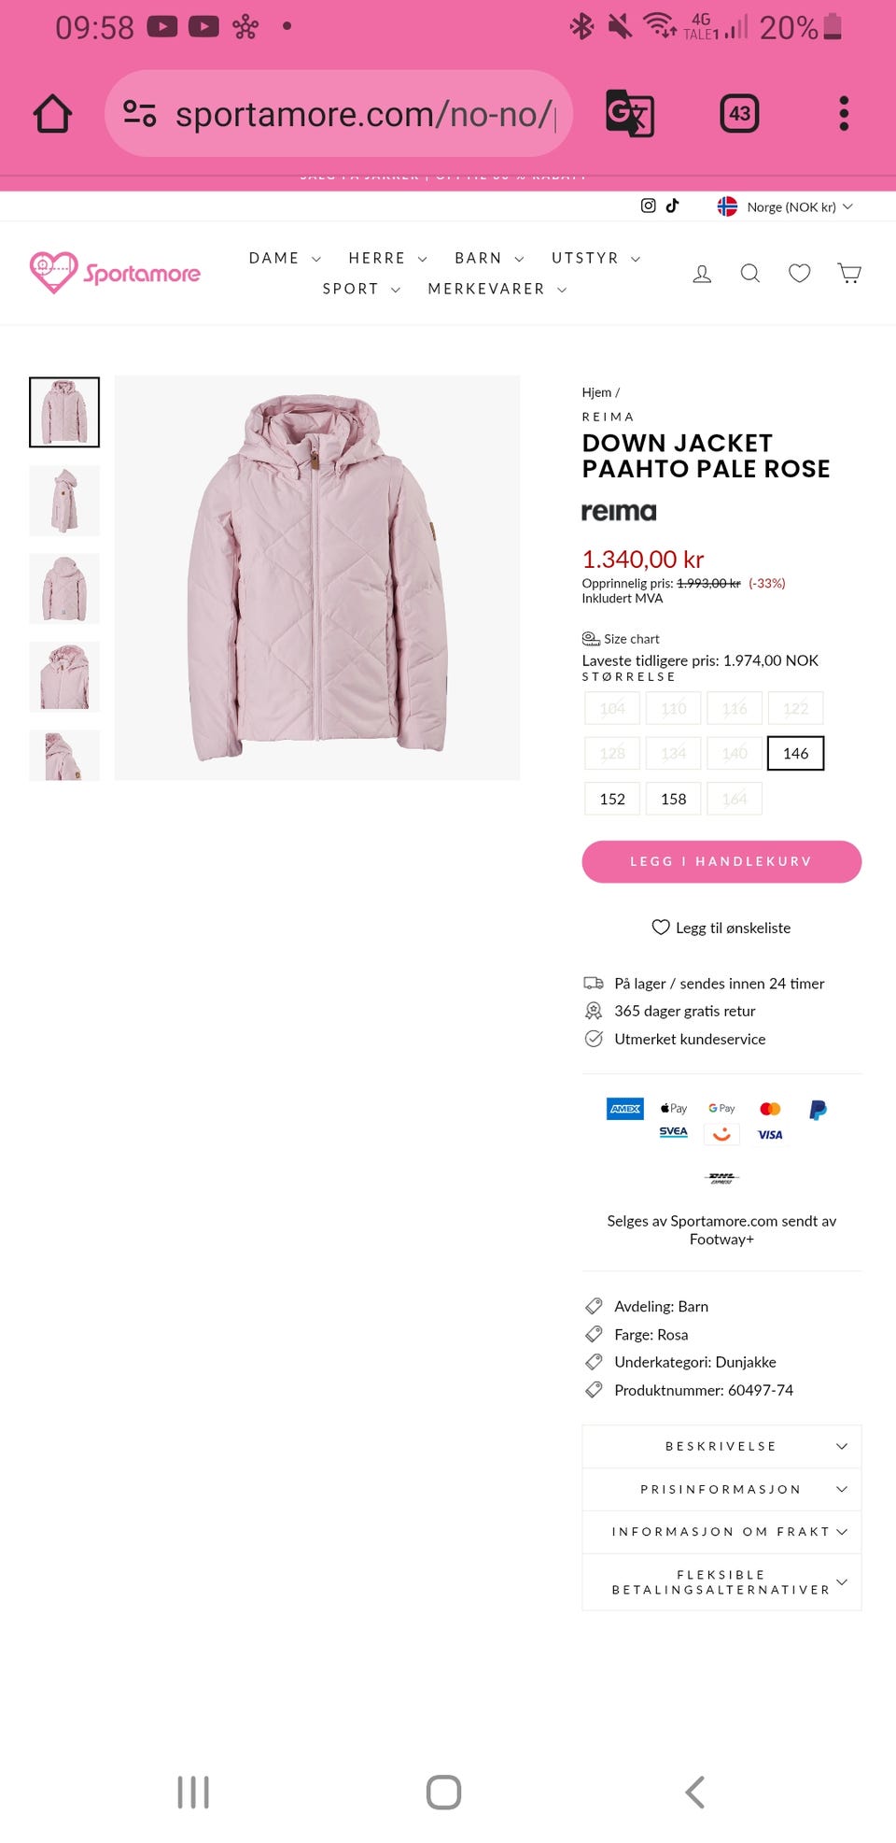The width and height of the screenshot is (896, 1843).
Task: Select size 152
Action: tap(612, 799)
